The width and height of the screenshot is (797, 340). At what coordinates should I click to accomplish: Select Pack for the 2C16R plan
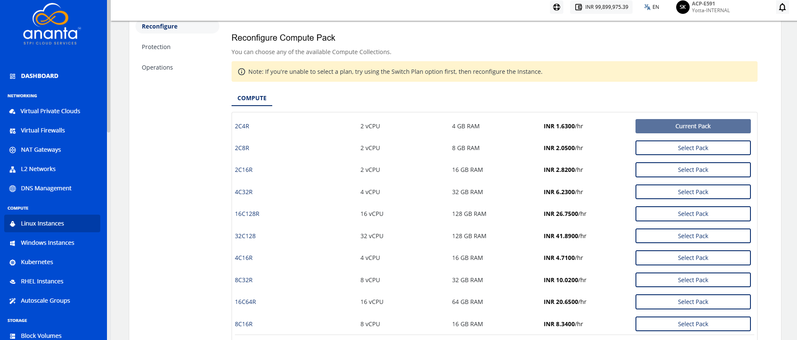tap(693, 170)
